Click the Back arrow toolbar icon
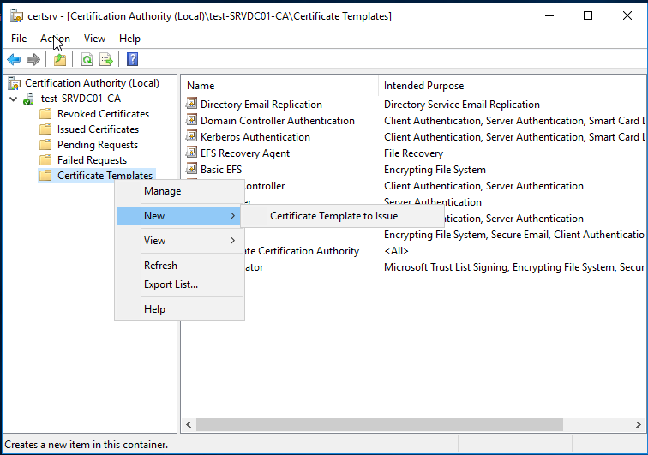Viewport: 648px width, 455px height. (14, 59)
